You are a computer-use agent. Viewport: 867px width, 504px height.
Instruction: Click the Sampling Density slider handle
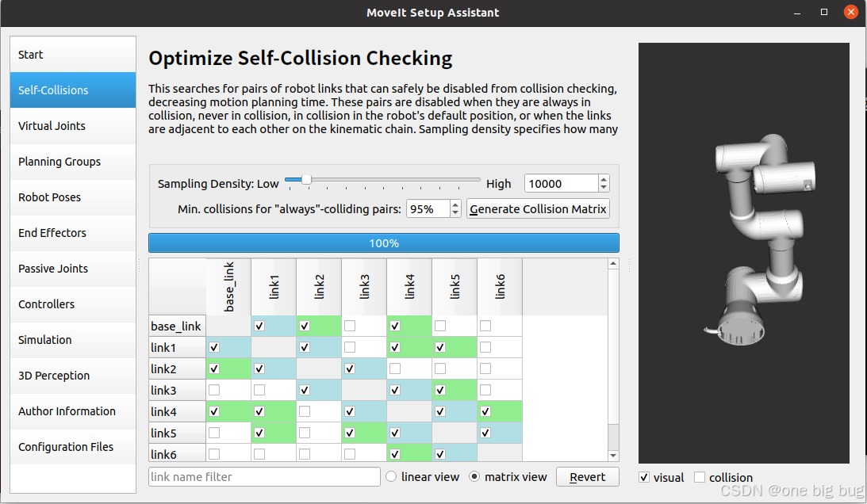(306, 180)
